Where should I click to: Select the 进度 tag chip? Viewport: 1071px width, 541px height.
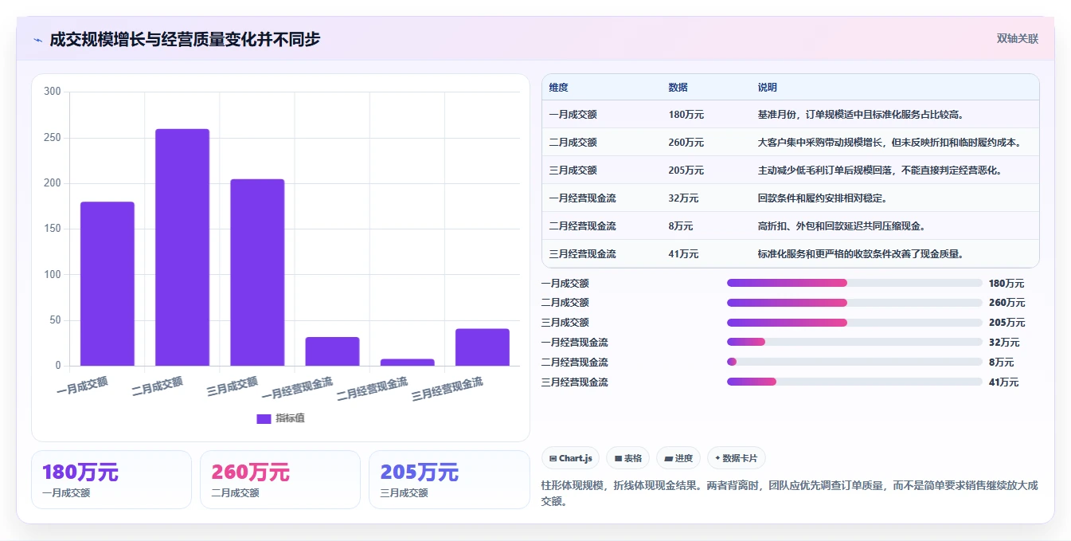[x=679, y=458]
